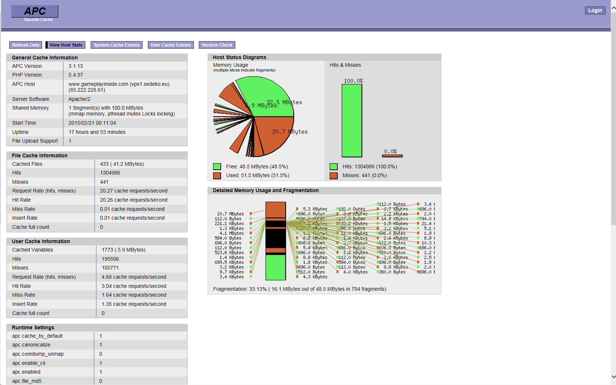616x385 pixels.
Task: Click the host www.gameplayinside.com text
Action: point(98,84)
